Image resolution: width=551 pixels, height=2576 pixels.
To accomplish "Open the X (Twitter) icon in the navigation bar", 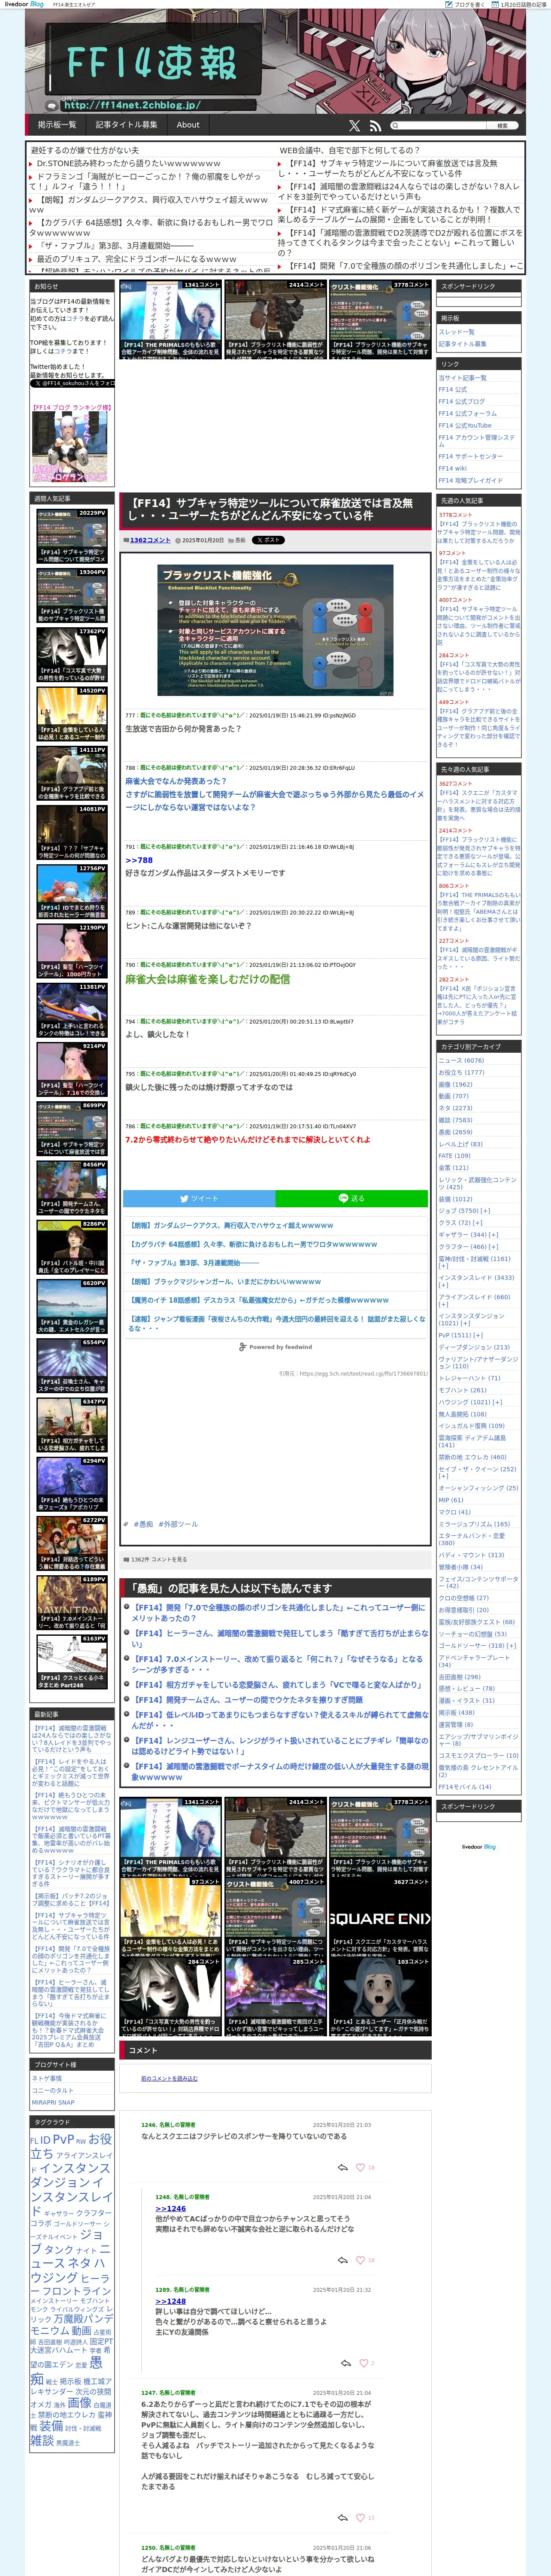I will point(354,126).
